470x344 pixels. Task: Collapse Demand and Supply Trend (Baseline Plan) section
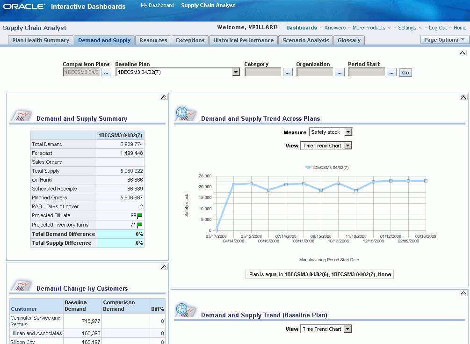463,293
